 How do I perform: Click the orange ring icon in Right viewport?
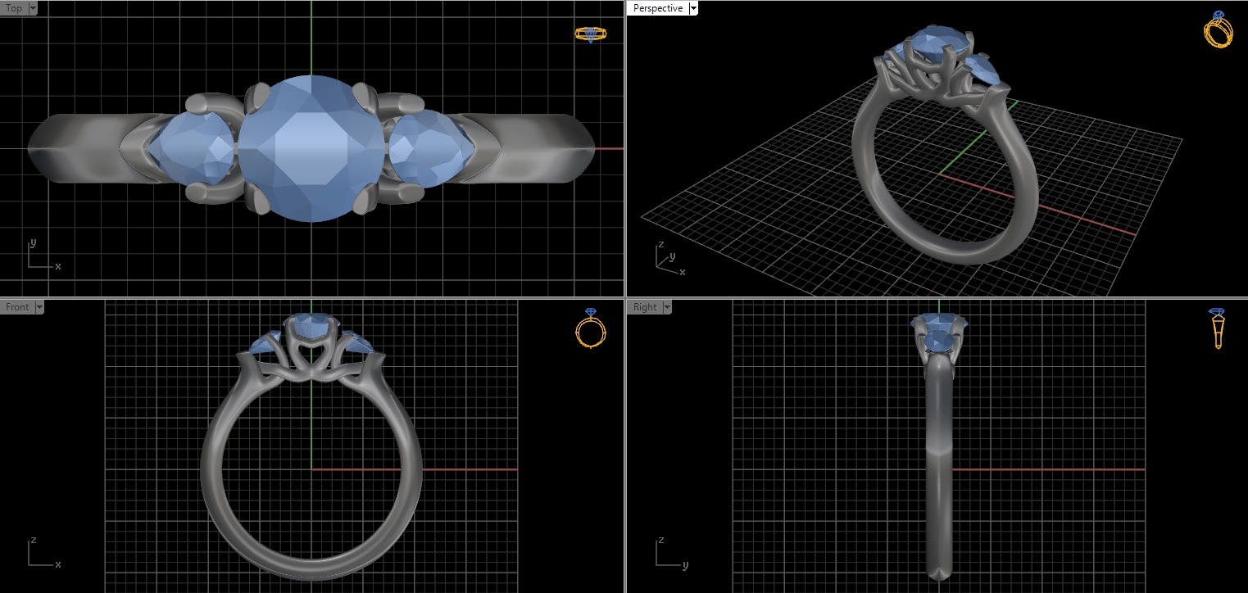pyautogui.click(x=1217, y=329)
